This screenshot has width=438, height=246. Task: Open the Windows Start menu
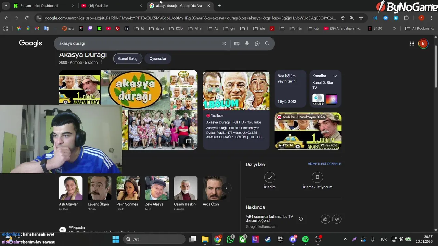pos(116,239)
